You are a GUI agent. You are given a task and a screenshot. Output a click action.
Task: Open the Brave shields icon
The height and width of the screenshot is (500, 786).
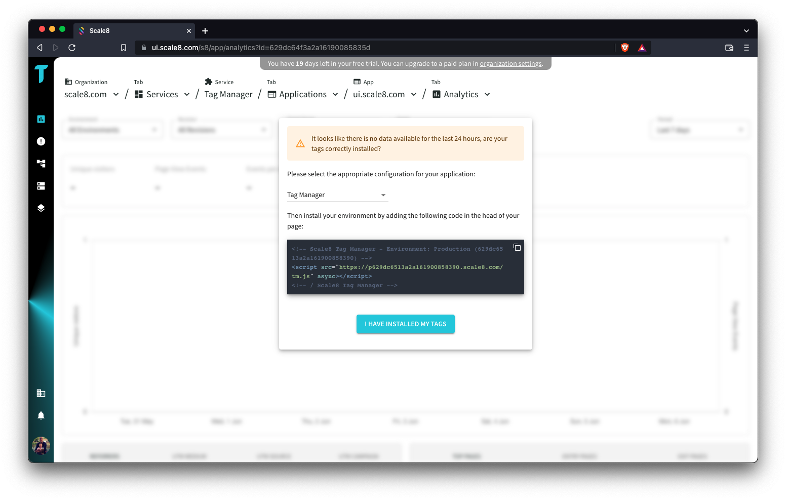(625, 48)
